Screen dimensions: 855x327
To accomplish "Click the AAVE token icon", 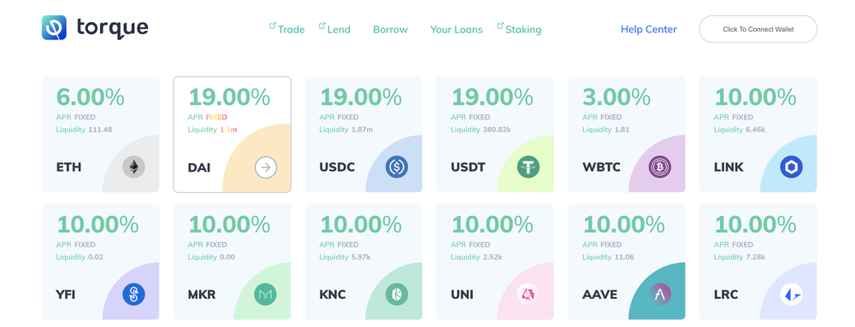I will [660, 295].
